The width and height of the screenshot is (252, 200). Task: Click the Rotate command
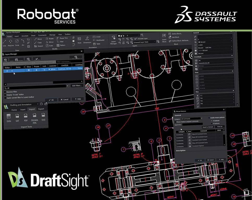tap(50, 39)
